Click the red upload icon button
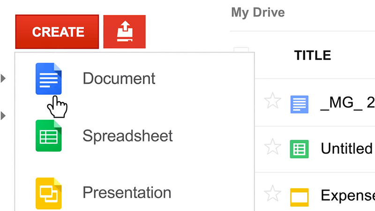 point(124,32)
